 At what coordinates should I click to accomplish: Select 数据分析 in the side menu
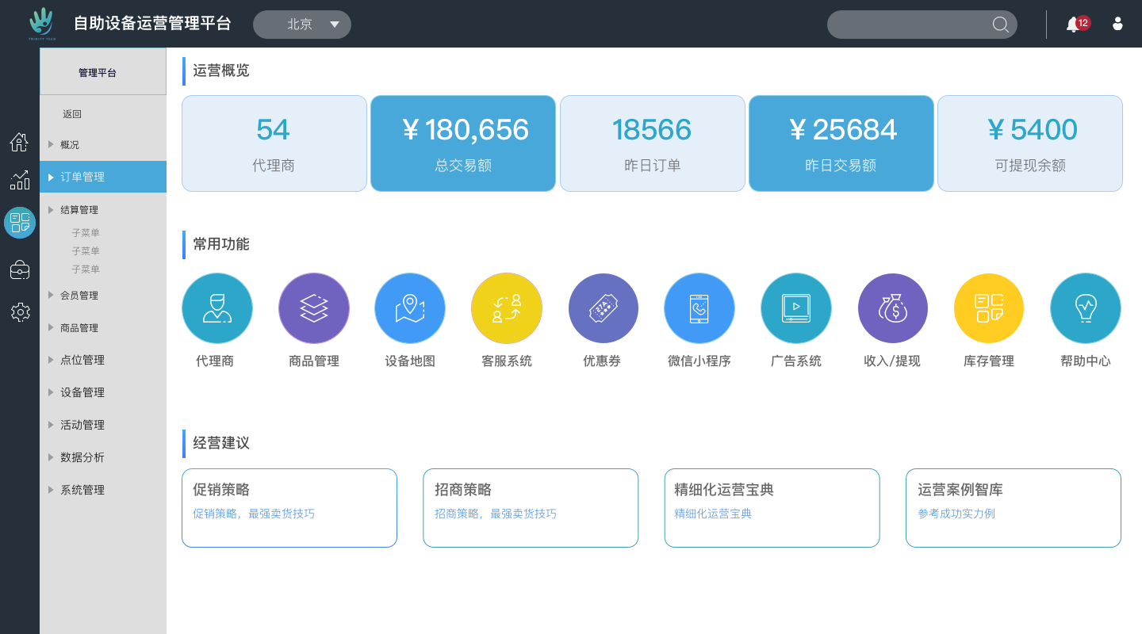point(82,457)
